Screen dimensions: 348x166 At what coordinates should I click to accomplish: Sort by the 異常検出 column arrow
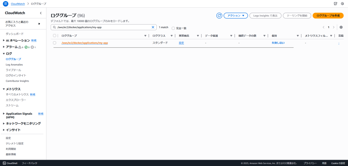(x=198, y=36)
